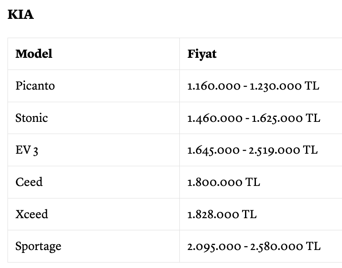Image resolution: width=342 pixels, height=268 pixels.
Task: Click the 2.519.000 upper EV 3 price
Action: [x=274, y=150]
